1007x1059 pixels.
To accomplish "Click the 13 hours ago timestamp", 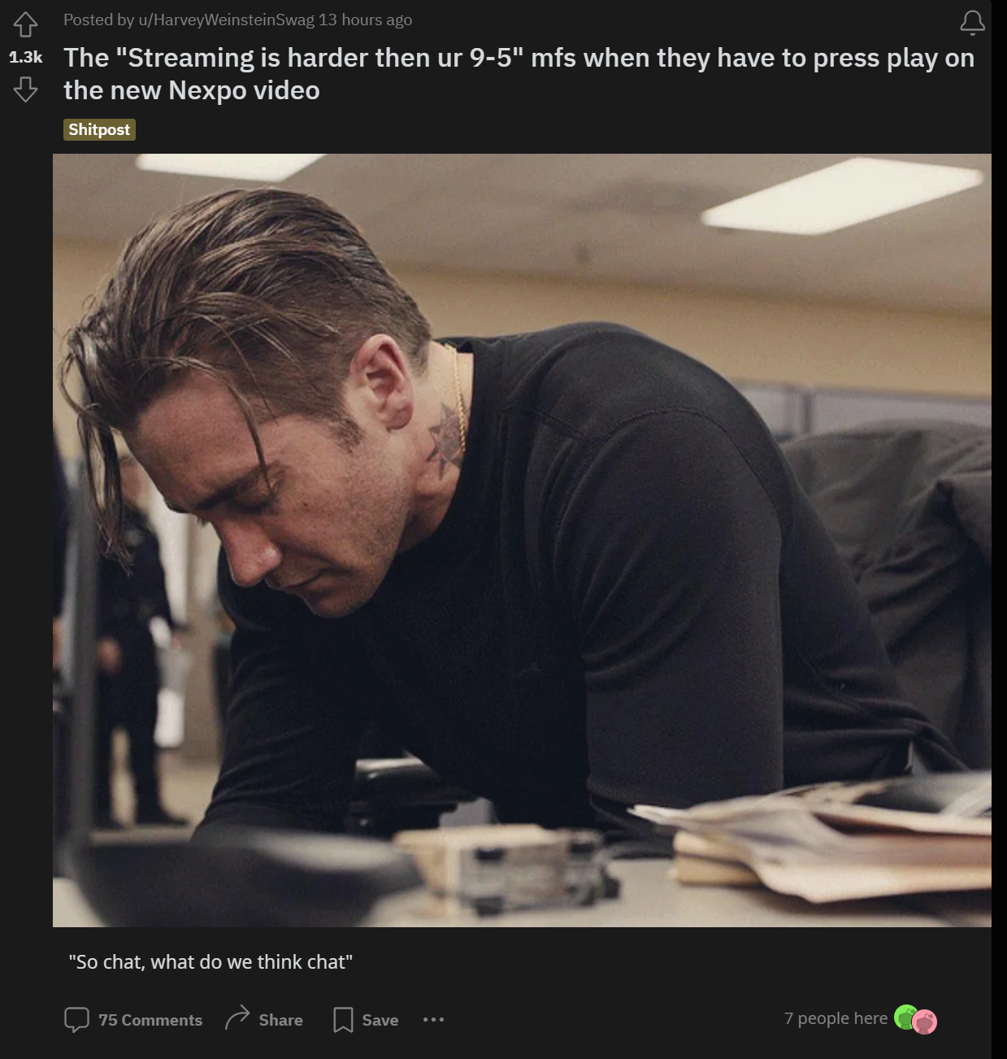I will pyautogui.click(x=365, y=20).
